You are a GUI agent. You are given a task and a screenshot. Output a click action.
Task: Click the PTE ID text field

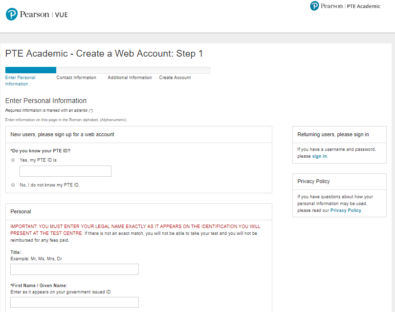[x=66, y=171]
